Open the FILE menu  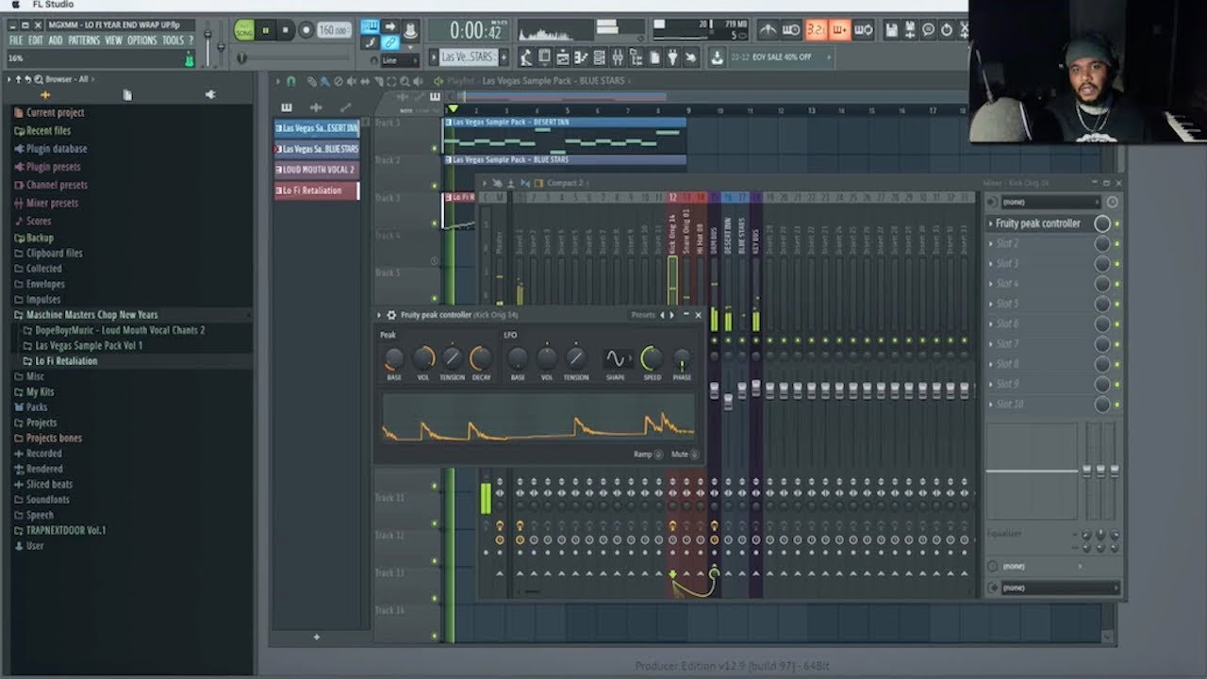pos(15,41)
